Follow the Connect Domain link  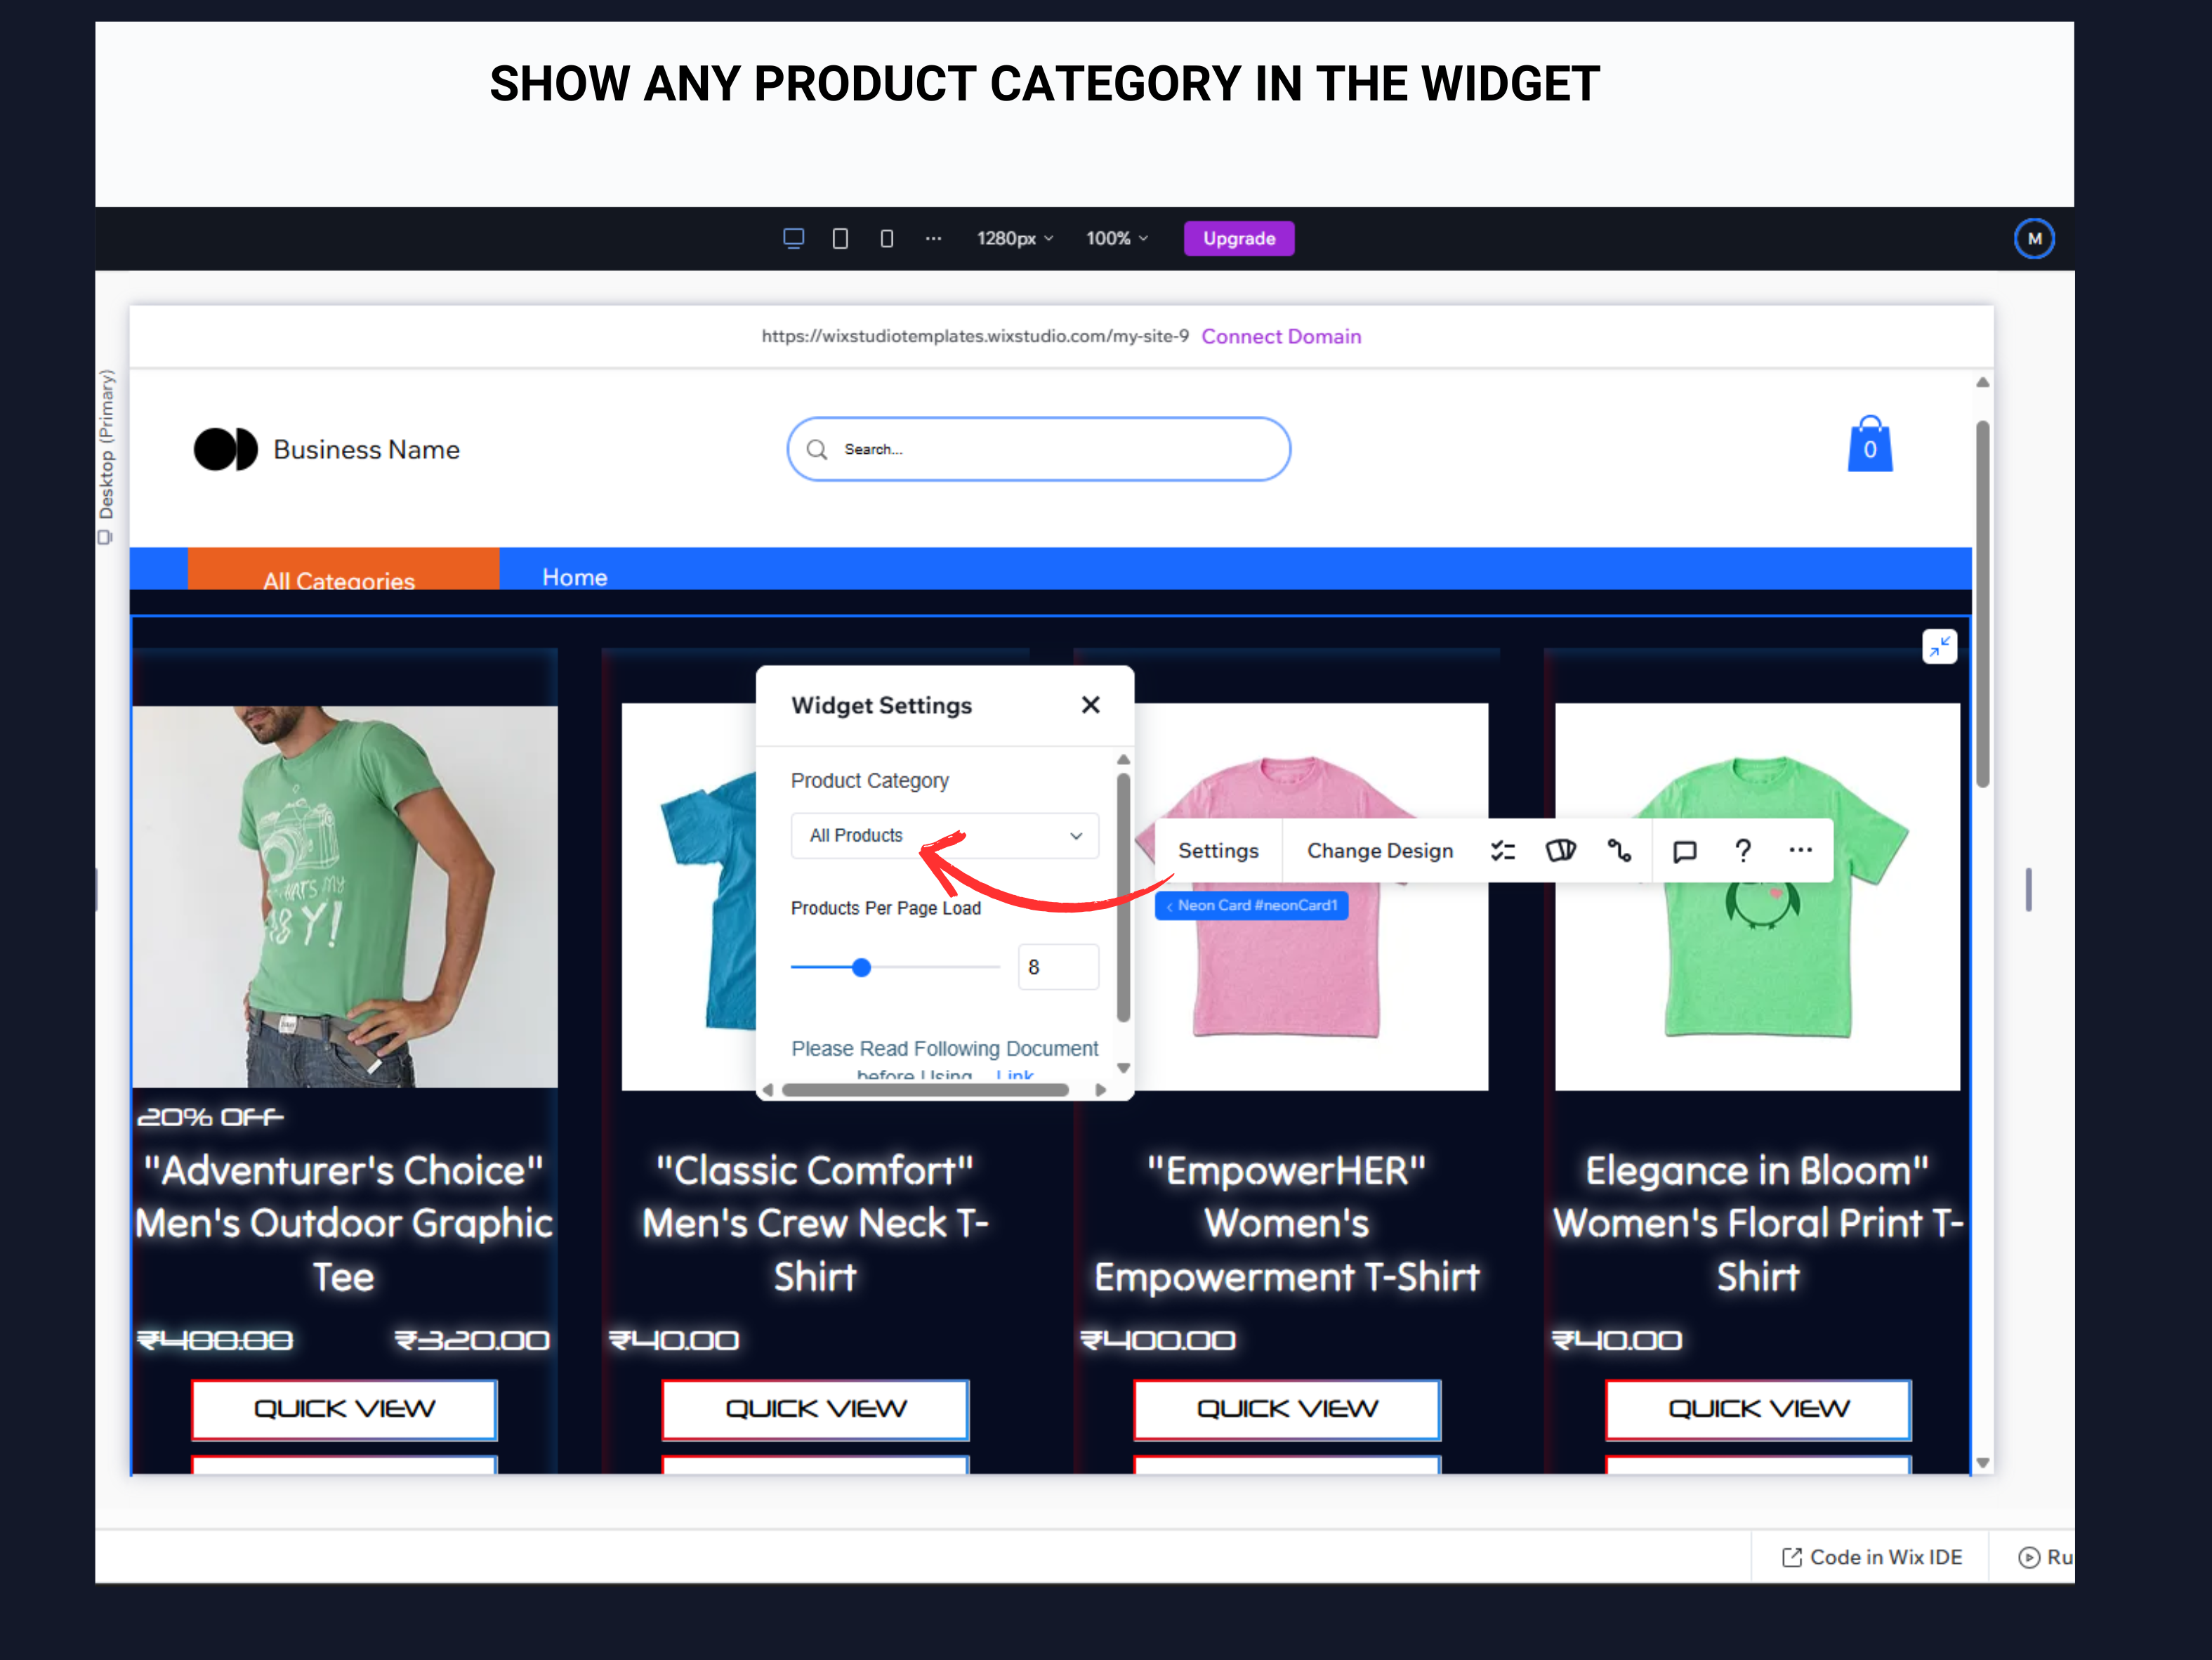coord(1281,336)
